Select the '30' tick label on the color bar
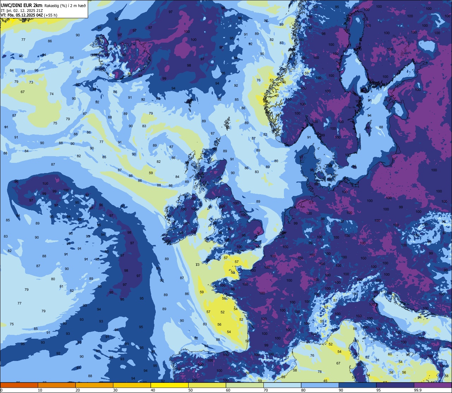 115,390
